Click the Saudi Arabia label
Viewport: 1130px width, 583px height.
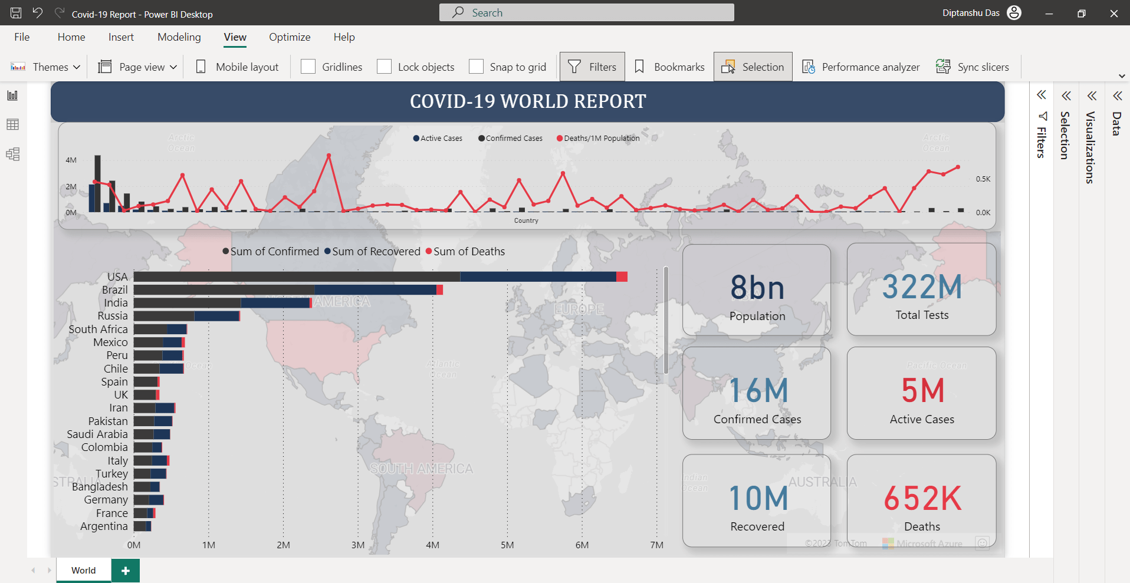(97, 434)
